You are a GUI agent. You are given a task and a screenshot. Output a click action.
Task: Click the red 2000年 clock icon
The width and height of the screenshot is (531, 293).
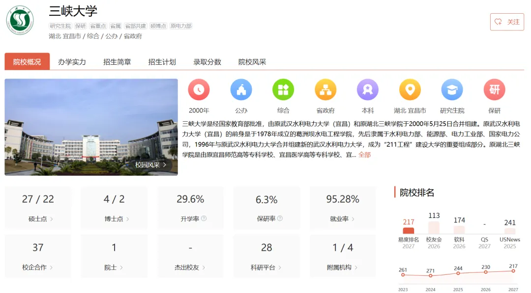tap(199, 89)
